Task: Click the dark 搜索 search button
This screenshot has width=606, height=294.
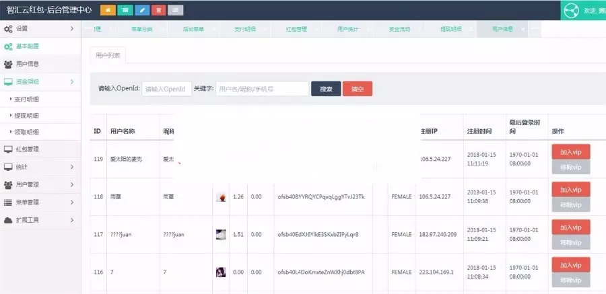Action: click(x=326, y=89)
